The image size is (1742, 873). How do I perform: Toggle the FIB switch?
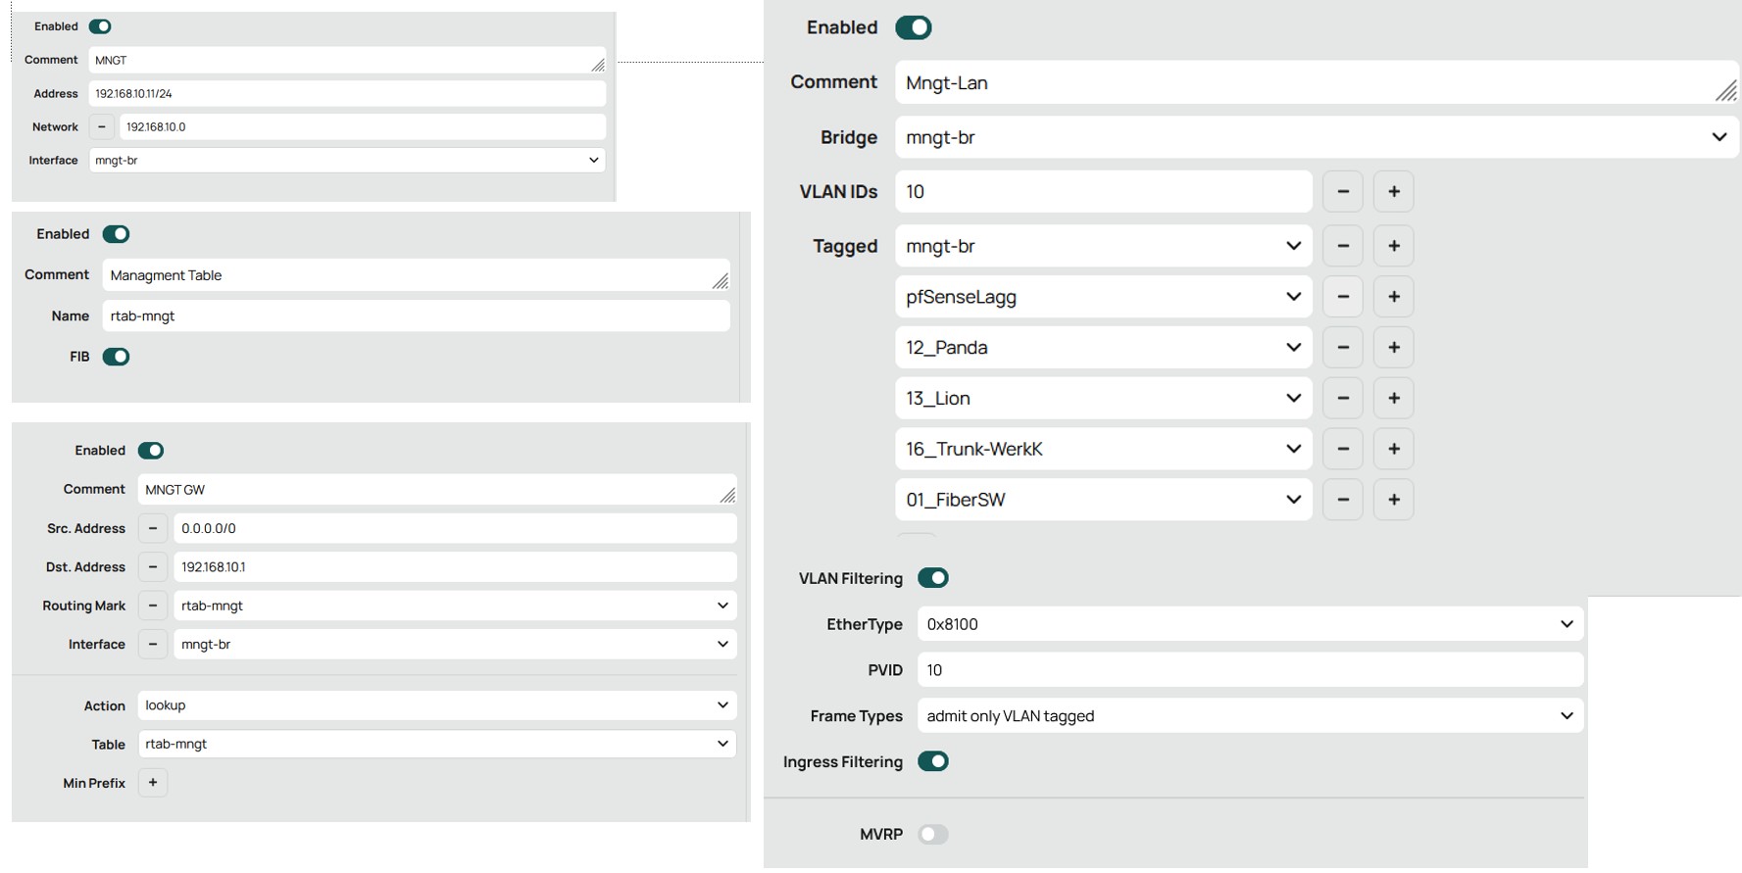click(x=116, y=357)
